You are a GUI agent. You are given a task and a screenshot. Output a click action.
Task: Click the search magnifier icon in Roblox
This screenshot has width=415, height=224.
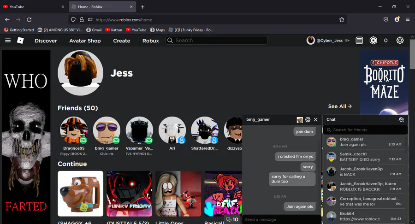click(170, 41)
